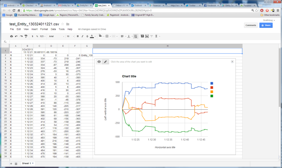Click the Comments button
This screenshot has height=168, width=282.
[x=251, y=25]
